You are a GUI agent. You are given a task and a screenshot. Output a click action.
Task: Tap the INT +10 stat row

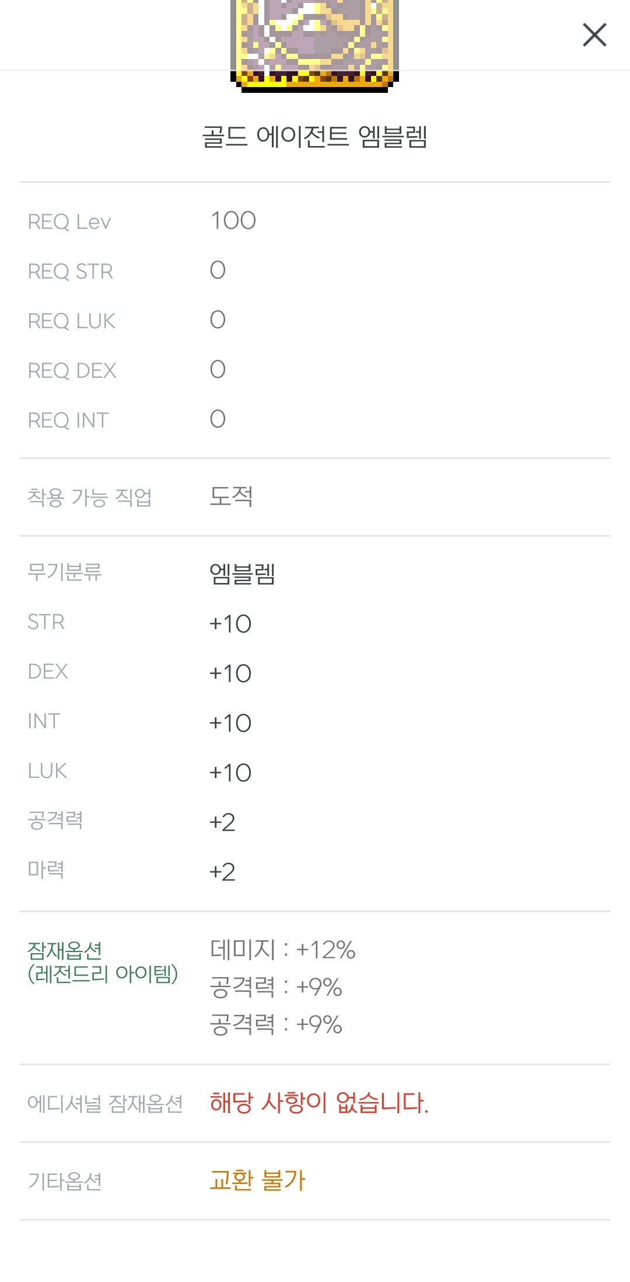click(x=230, y=723)
